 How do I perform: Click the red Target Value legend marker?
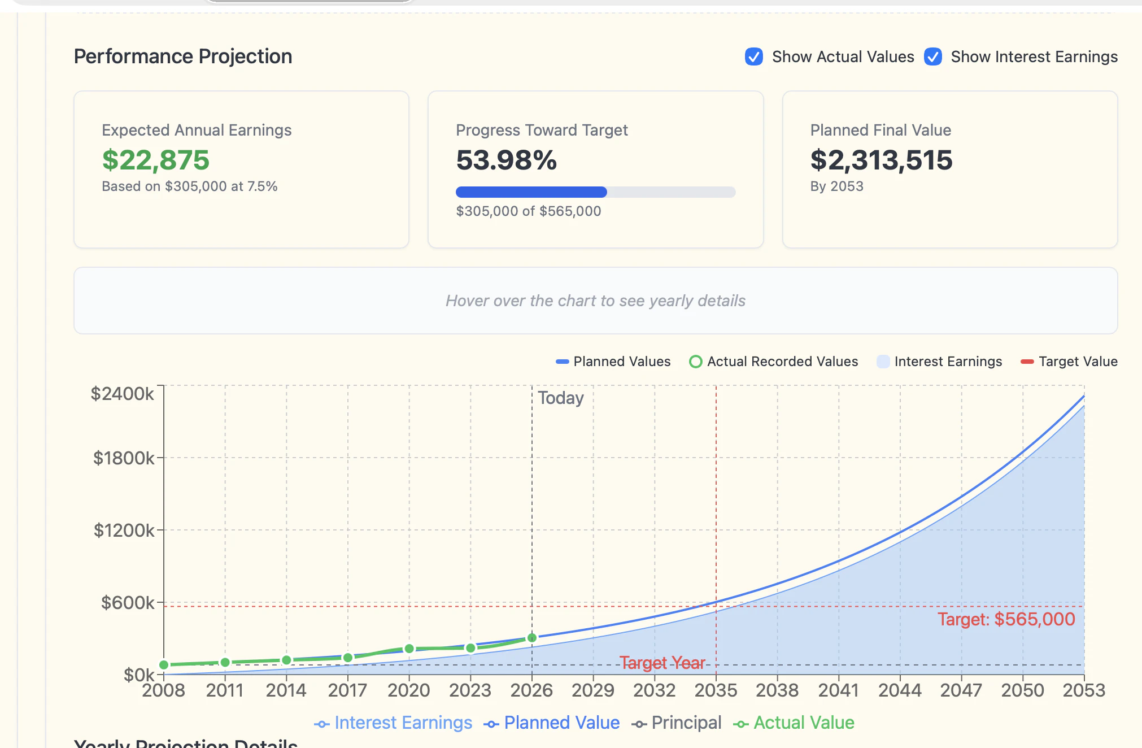1027,362
